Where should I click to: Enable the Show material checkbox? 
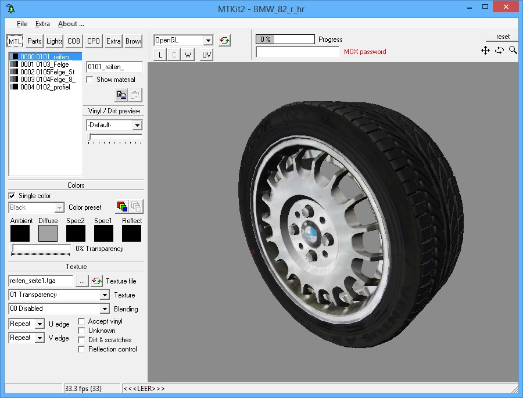click(90, 80)
